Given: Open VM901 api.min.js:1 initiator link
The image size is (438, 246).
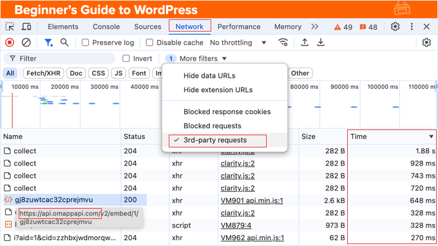Looking at the screenshot, I should tap(252, 200).
